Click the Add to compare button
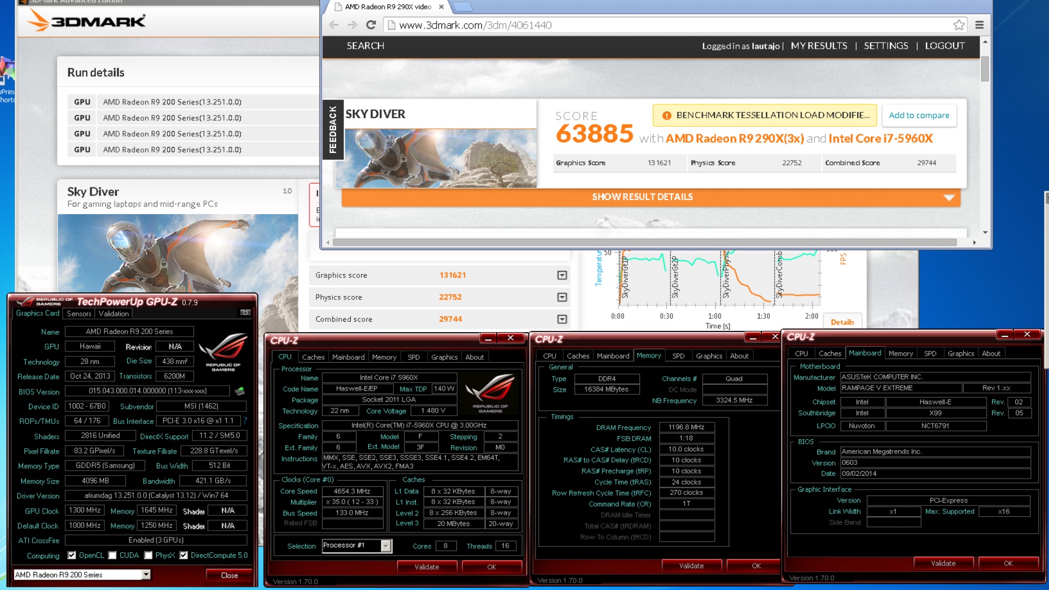The width and height of the screenshot is (1049, 590). point(919,115)
